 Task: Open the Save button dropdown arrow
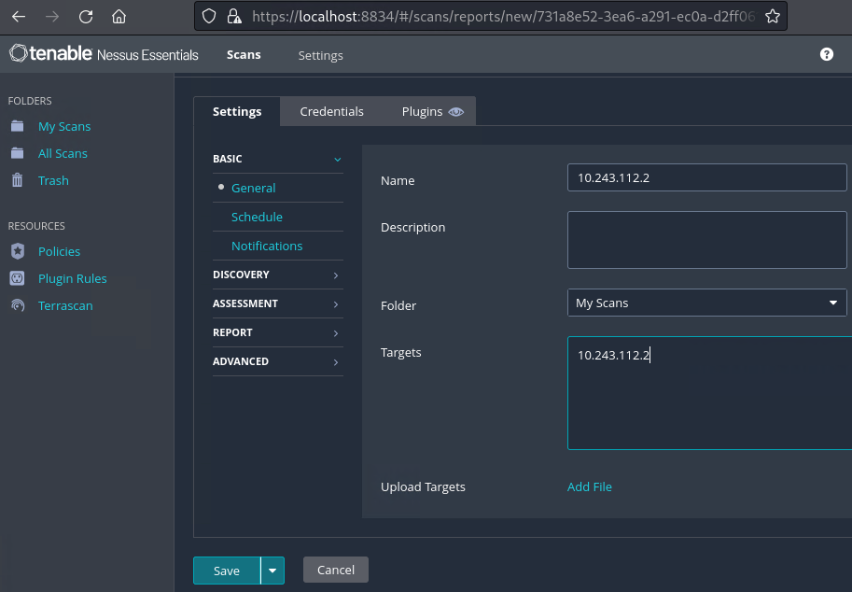coord(272,571)
